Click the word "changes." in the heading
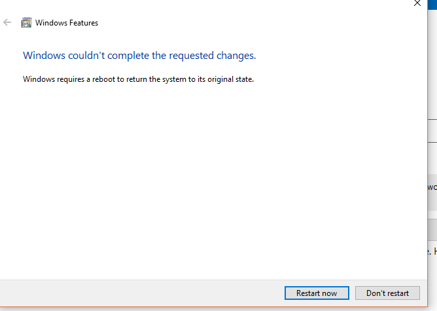Image resolution: width=437 pixels, height=311 pixels. (236, 56)
